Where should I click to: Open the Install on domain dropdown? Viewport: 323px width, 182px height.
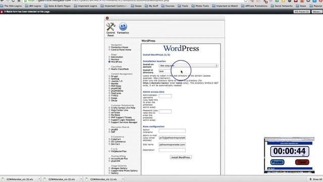[x=188, y=66]
